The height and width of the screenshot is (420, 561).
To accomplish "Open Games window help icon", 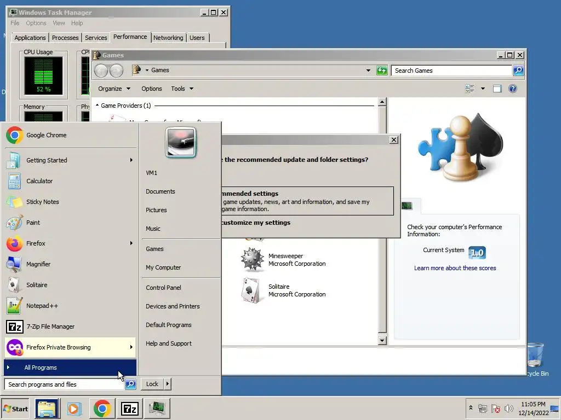I will click(x=512, y=89).
